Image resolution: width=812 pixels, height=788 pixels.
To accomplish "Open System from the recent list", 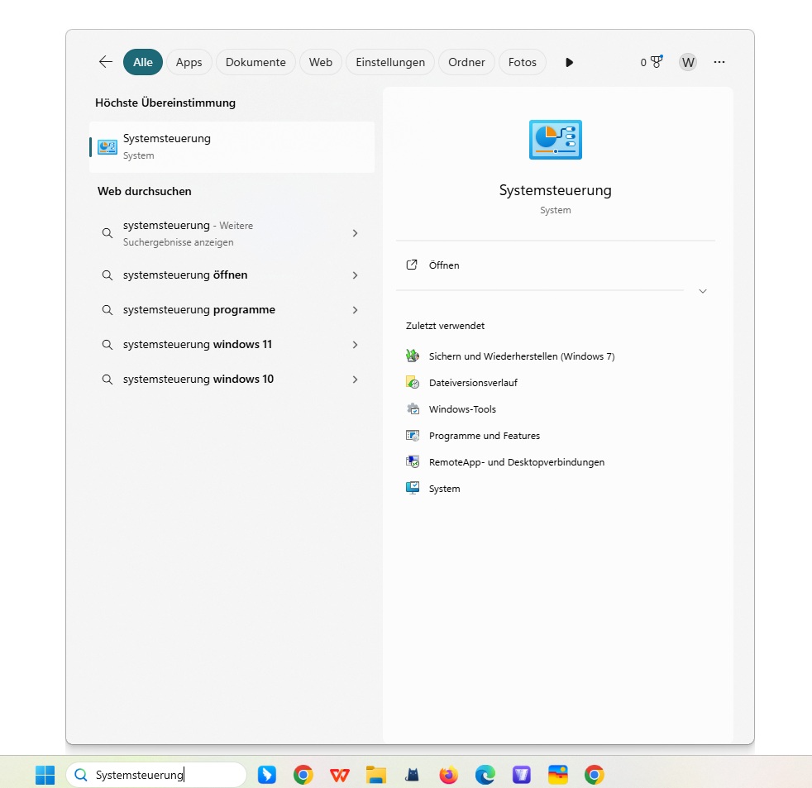I will point(444,489).
